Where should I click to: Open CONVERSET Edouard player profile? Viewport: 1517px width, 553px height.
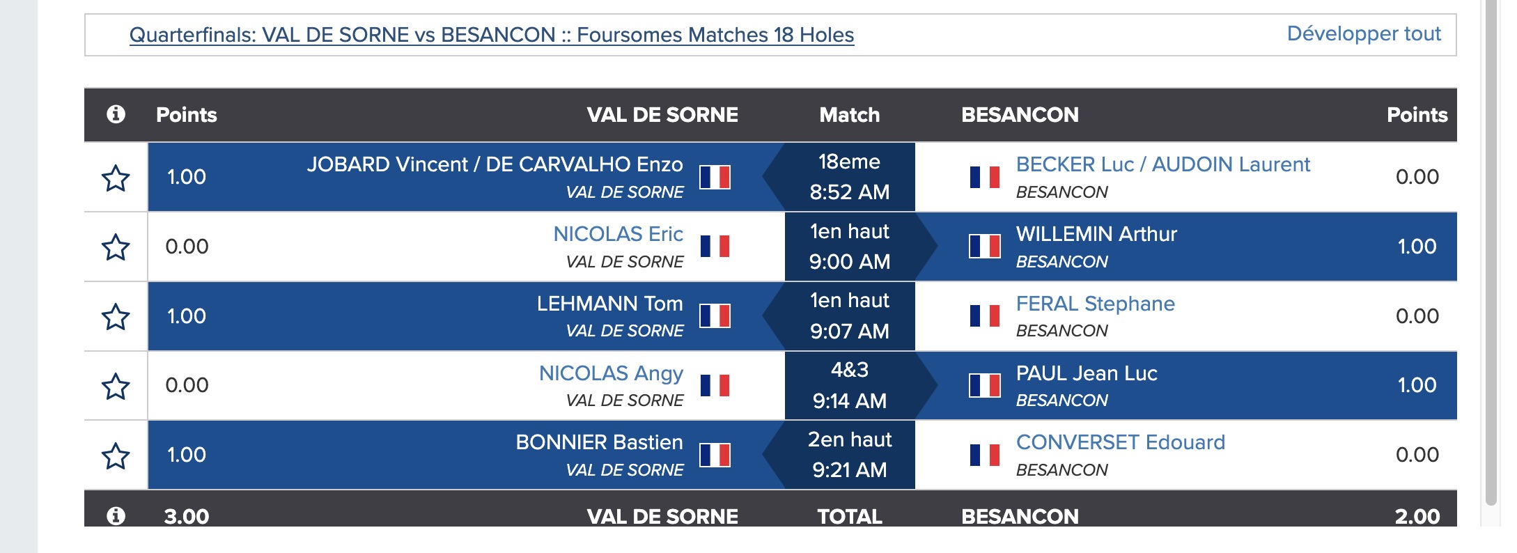(1120, 442)
